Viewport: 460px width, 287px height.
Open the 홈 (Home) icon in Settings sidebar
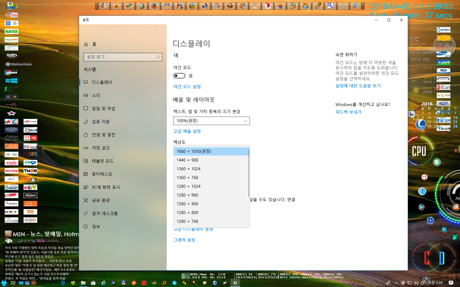coord(86,44)
